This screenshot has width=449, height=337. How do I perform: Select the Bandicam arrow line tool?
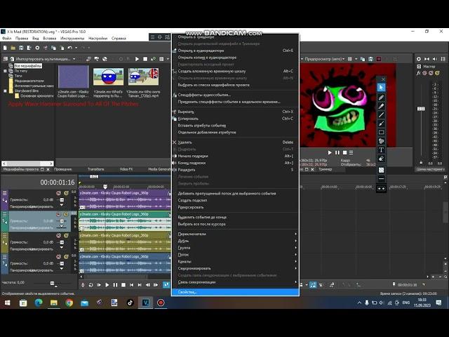pos(381,124)
